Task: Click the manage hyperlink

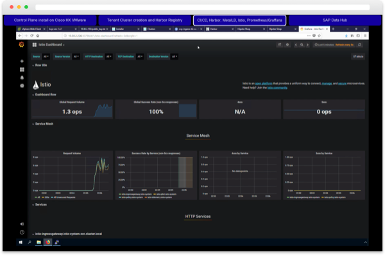Action: point(327,84)
